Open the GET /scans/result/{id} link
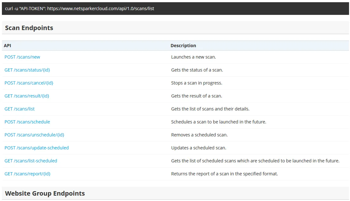This screenshot has width=350, height=201. [x=27, y=96]
